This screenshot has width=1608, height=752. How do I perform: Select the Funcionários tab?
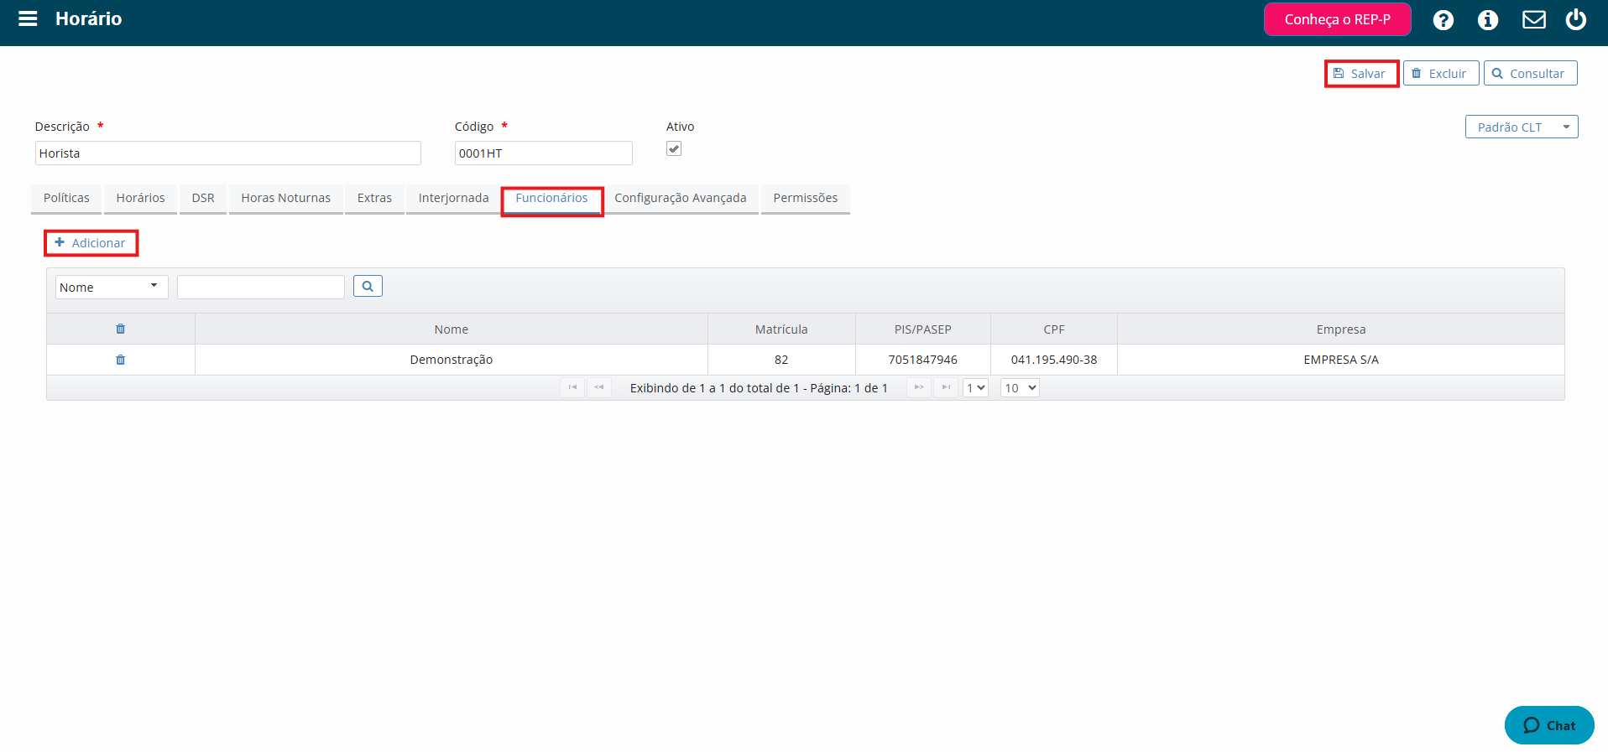click(551, 198)
